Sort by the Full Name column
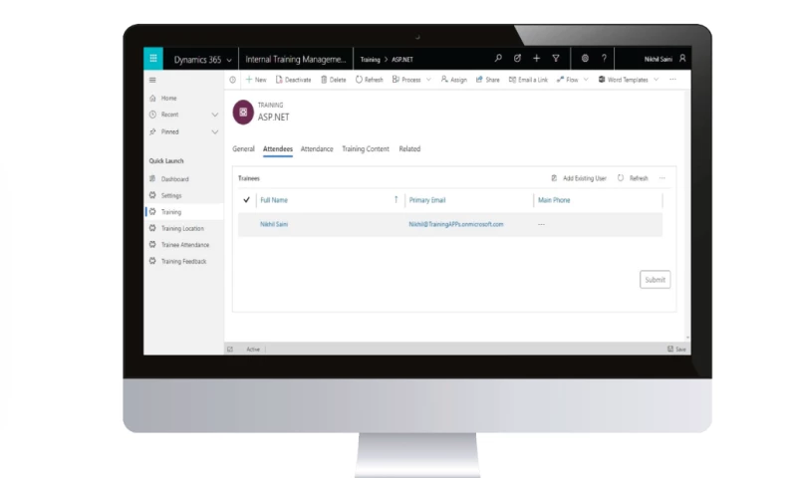The height and width of the screenshot is (478, 797). [x=274, y=200]
